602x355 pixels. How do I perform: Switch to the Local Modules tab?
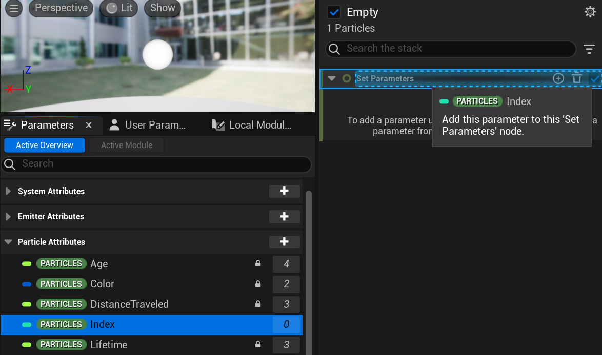click(x=252, y=125)
